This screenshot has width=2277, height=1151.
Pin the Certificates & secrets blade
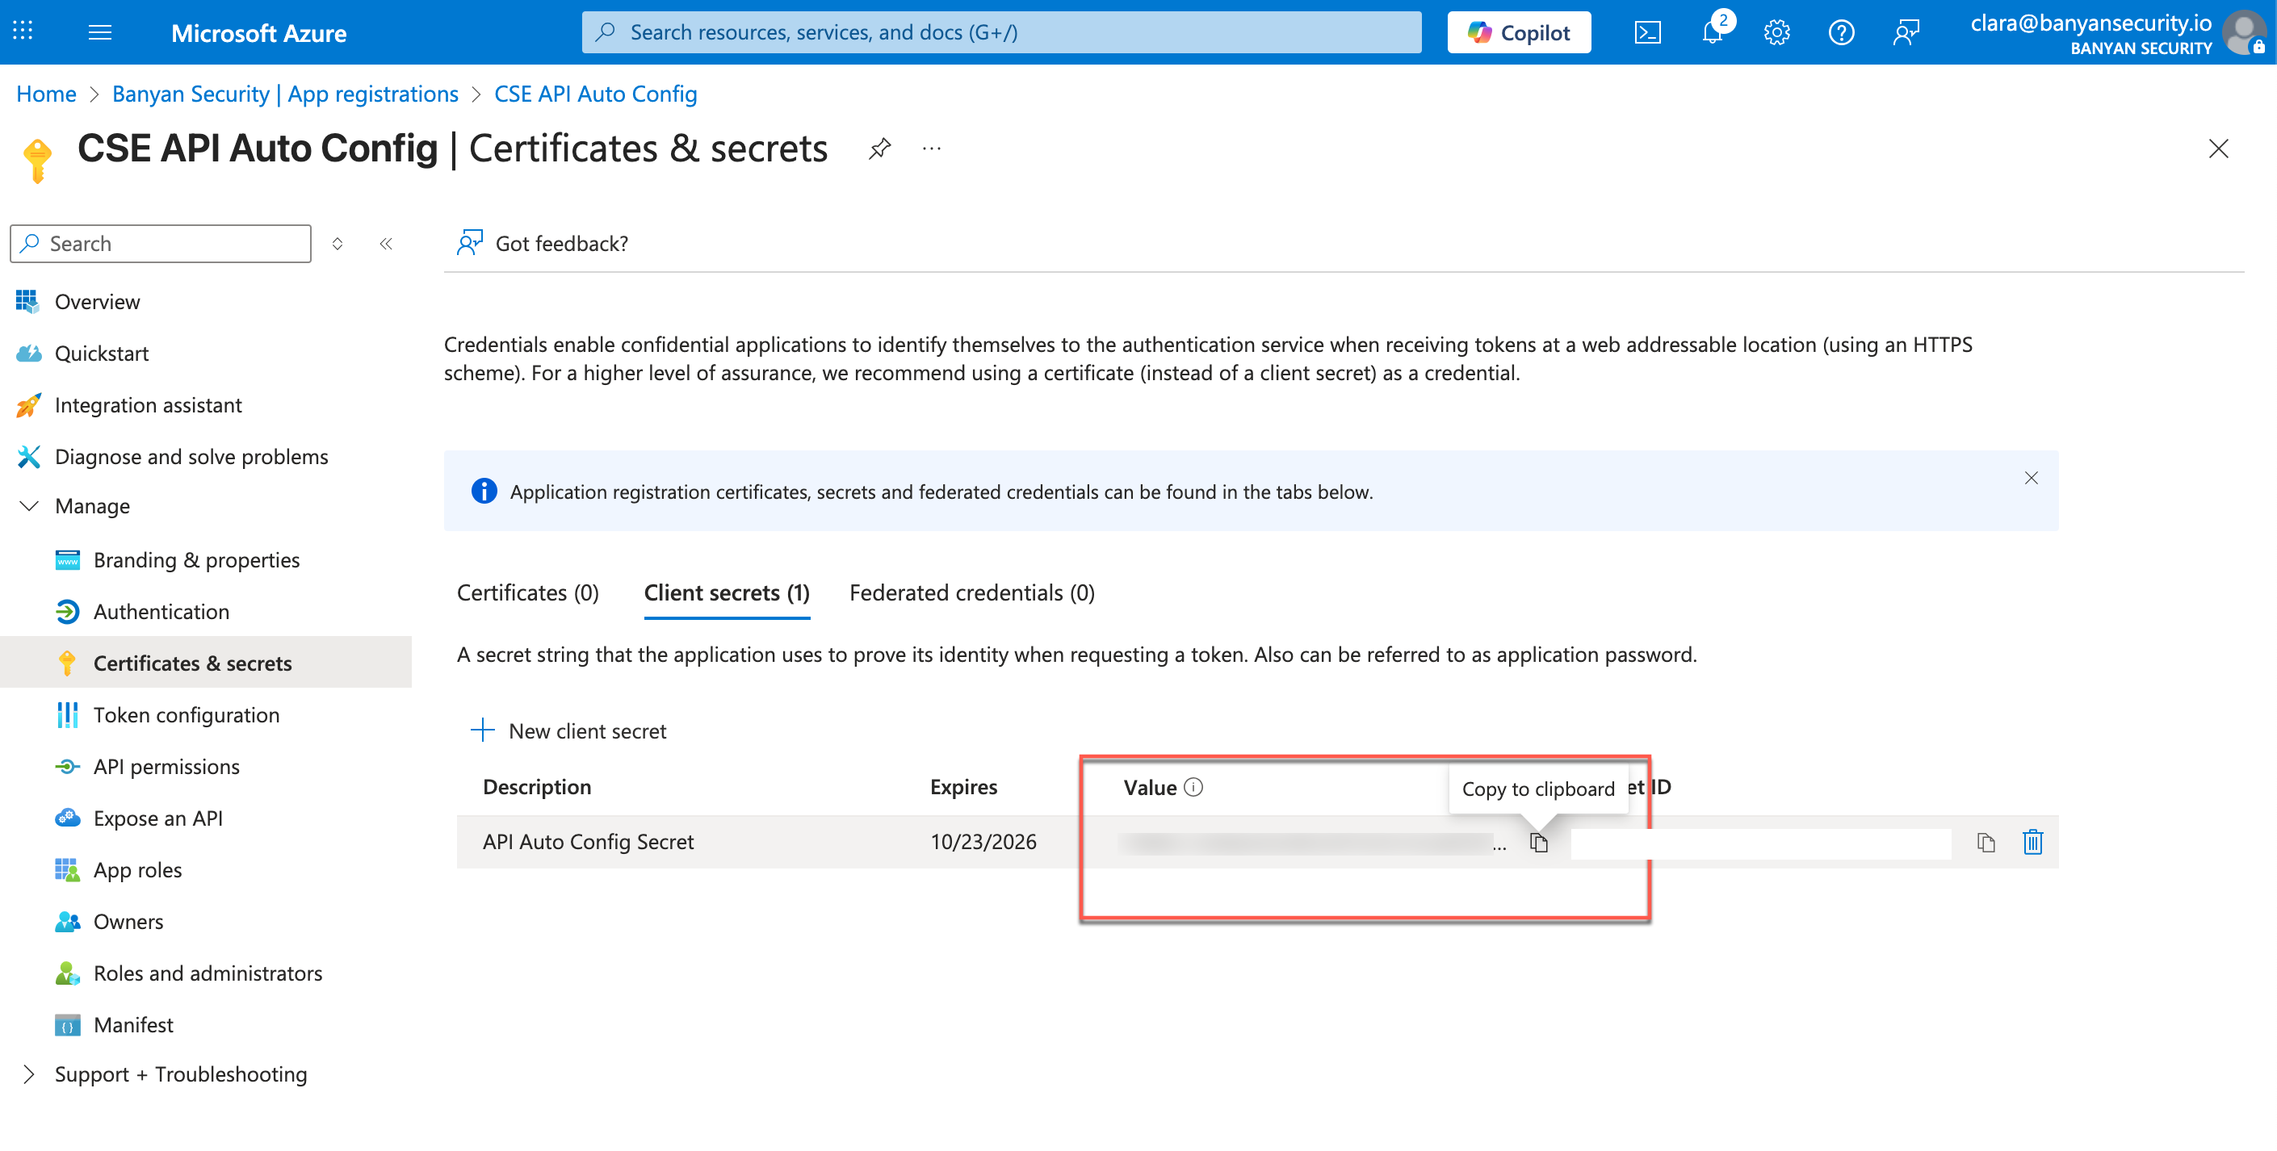click(879, 149)
